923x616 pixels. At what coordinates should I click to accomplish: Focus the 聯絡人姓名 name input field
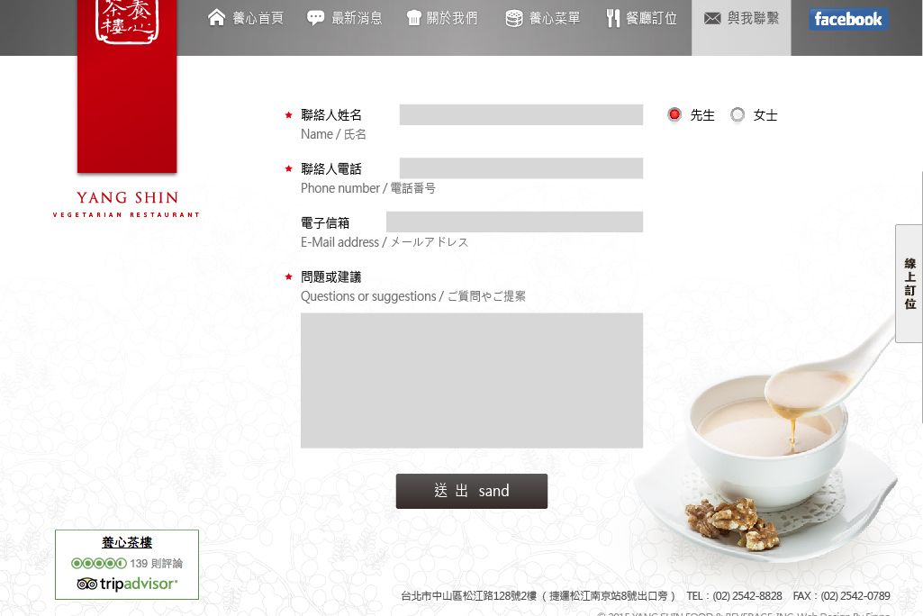click(x=521, y=115)
